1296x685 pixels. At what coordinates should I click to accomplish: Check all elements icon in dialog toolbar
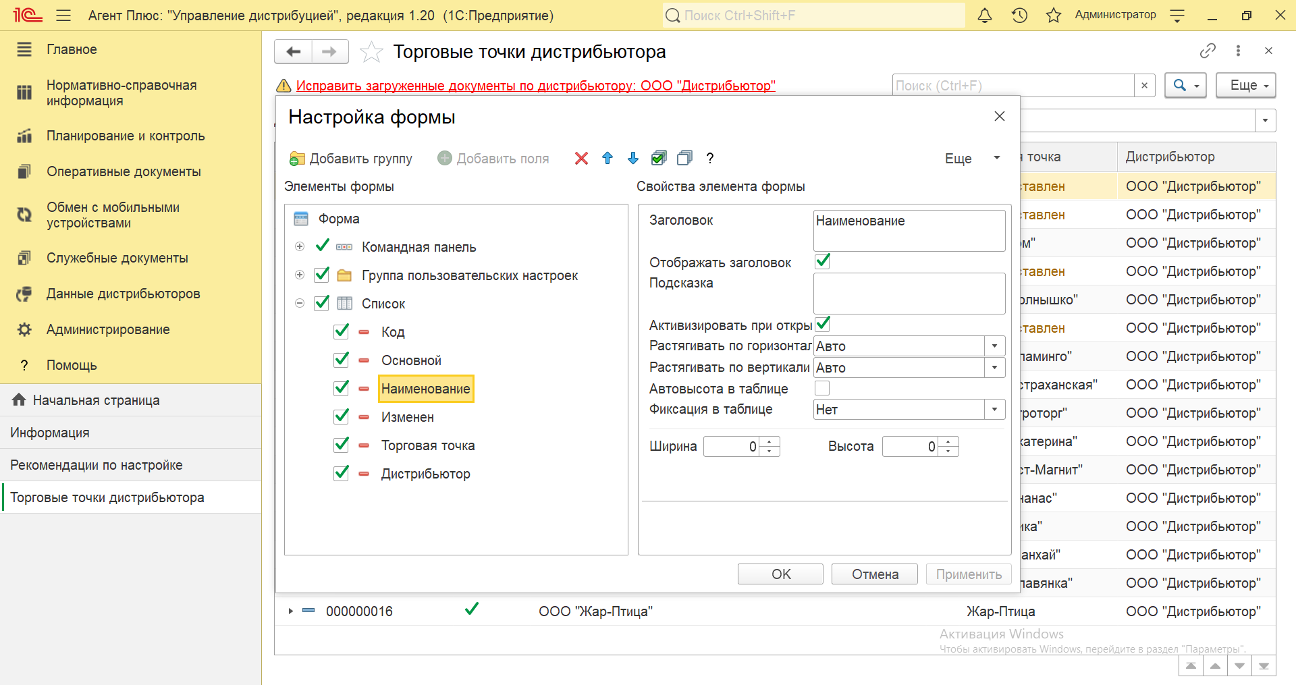pyautogui.click(x=659, y=158)
